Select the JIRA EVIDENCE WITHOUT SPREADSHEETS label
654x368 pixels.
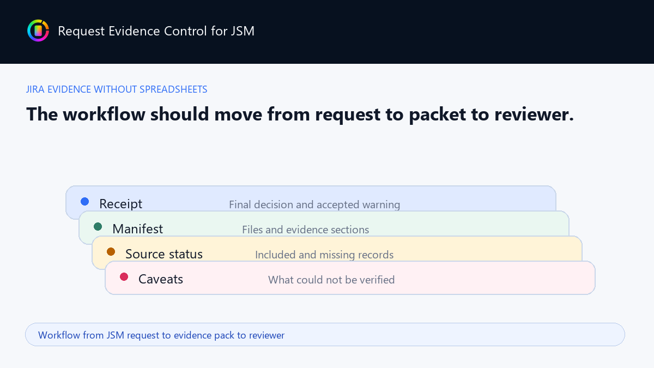tap(117, 89)
